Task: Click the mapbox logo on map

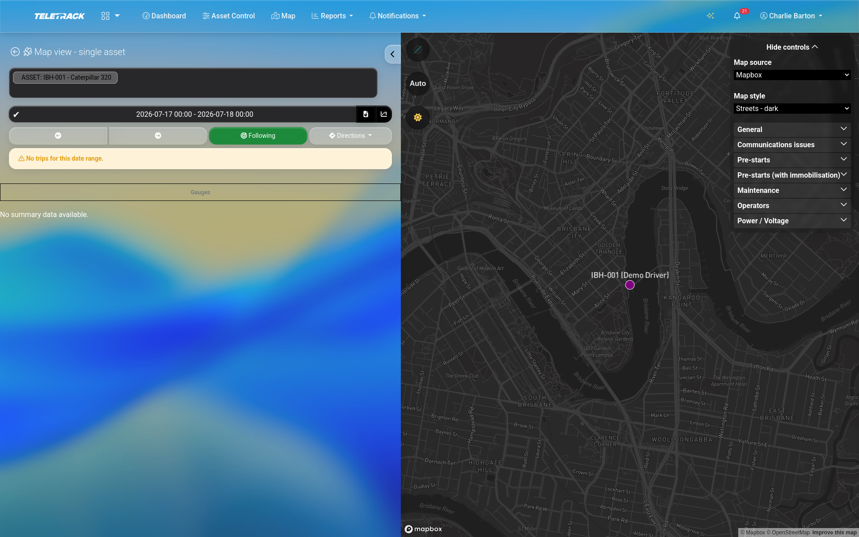Action: tap(423, 529)
